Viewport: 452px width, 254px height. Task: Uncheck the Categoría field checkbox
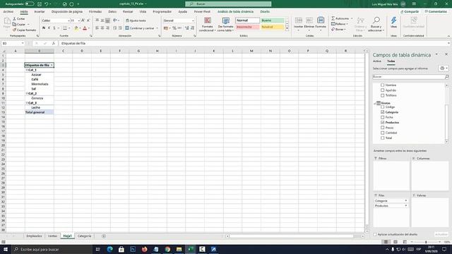383,112
